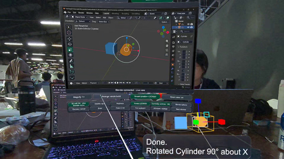The image size is (284, 159).
Task: Open the Render menu
Action: click(x=81, y=13)
